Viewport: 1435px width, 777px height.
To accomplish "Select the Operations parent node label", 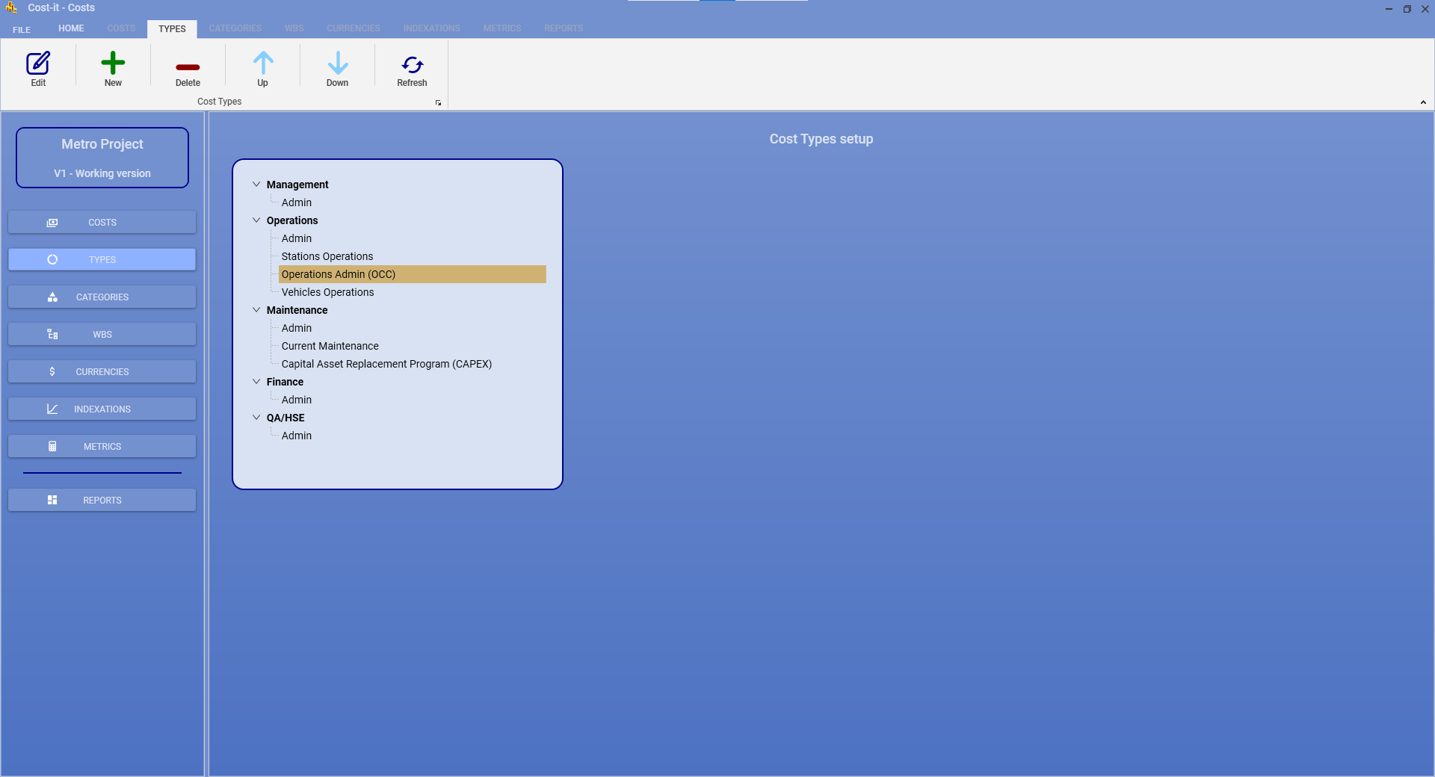I will [x=292, y=220].
